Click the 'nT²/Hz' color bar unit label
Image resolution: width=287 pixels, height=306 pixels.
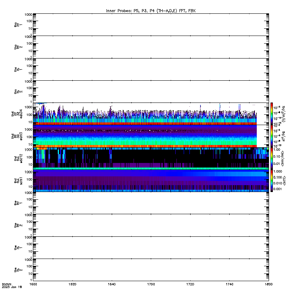pyautogui.click(x=284, y=136)
